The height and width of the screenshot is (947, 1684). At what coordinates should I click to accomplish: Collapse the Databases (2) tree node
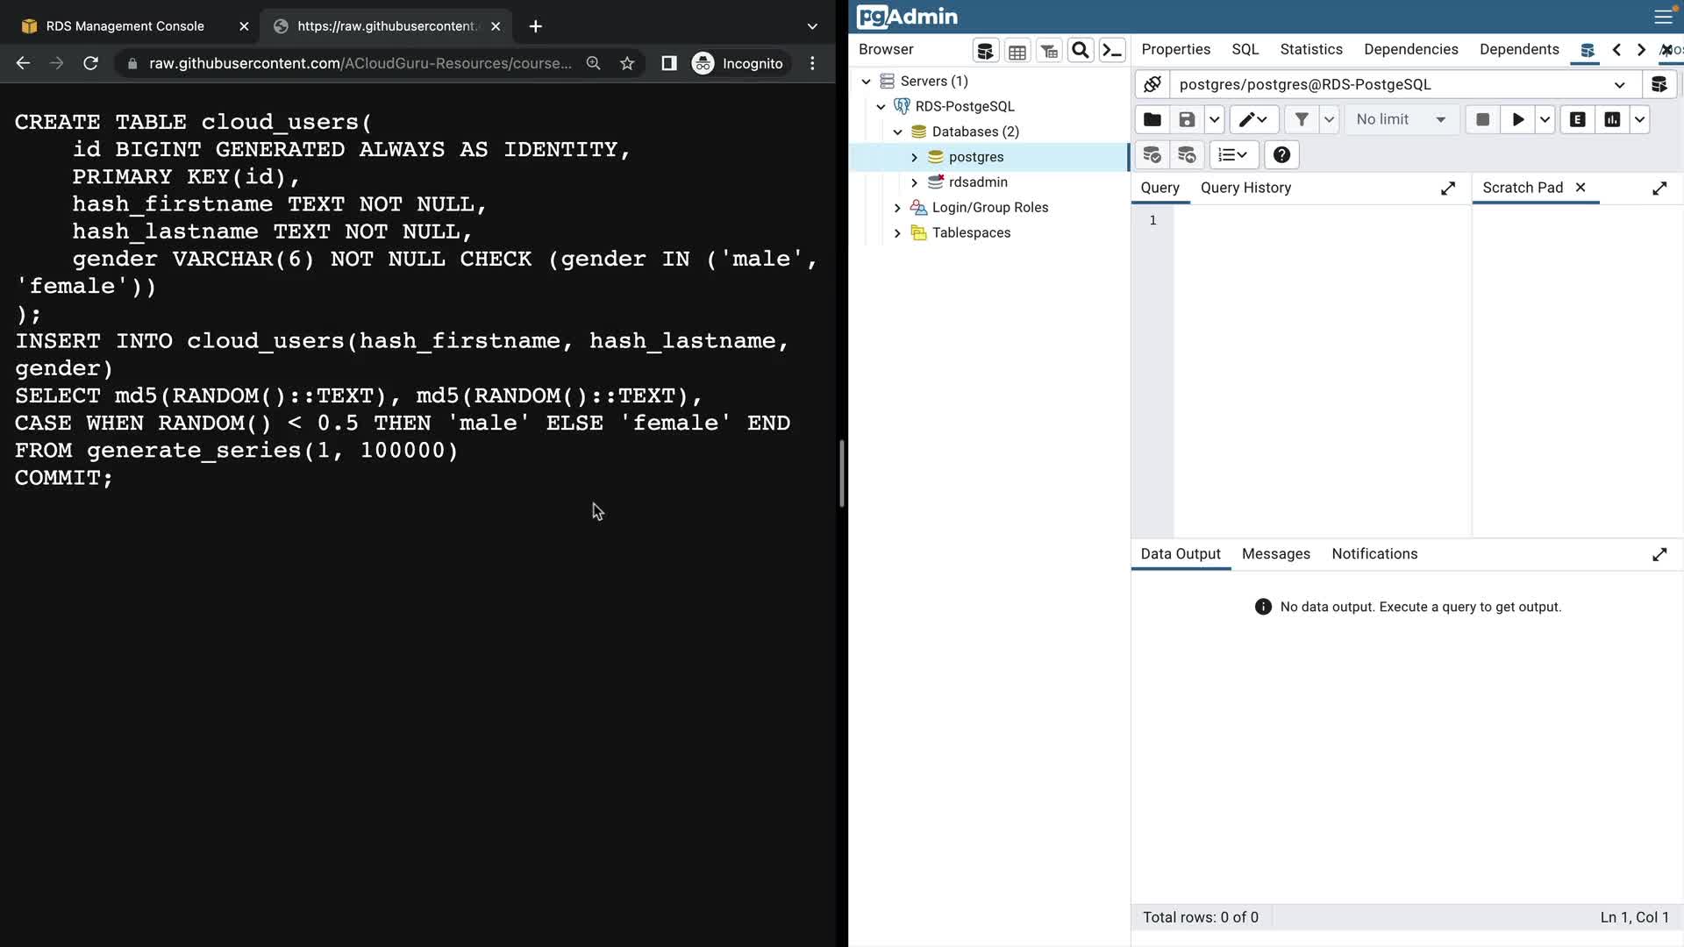point(897,132)
